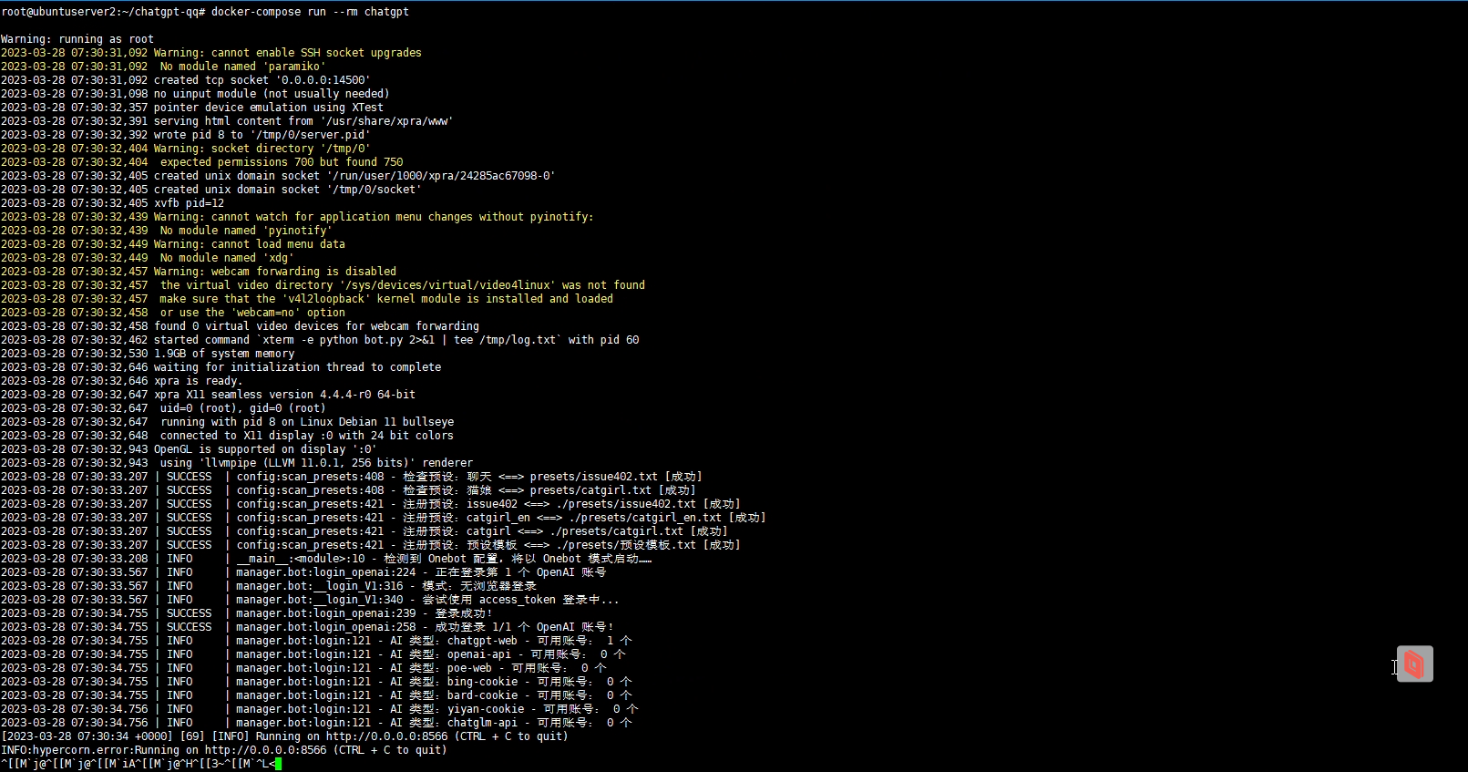The height and width of the screenshot is (772, 1468).
Task: Click the 'docker-compose run --rm chatgpt' command text
Action: pyautogui.click(x=310, y=12)
